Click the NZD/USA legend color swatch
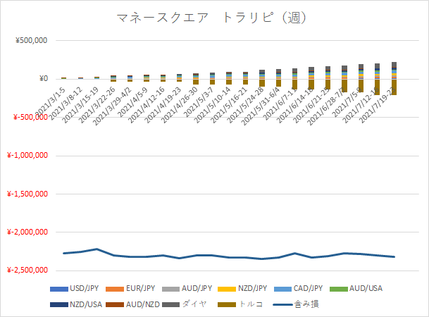 [x=59, y=305]
